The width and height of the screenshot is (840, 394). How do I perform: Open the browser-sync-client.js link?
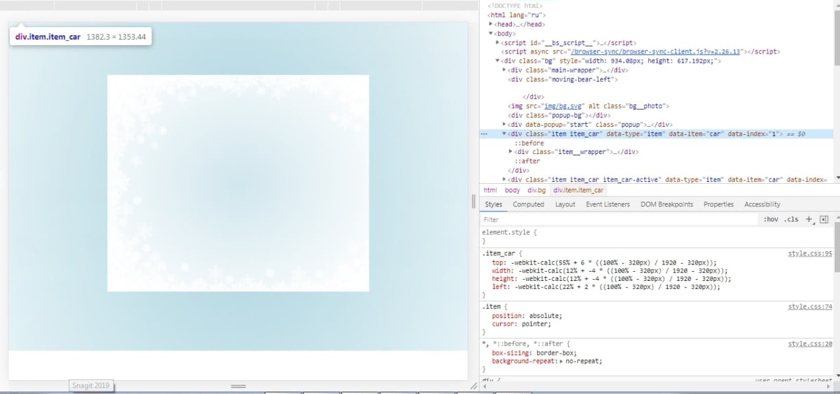point(655,52)
